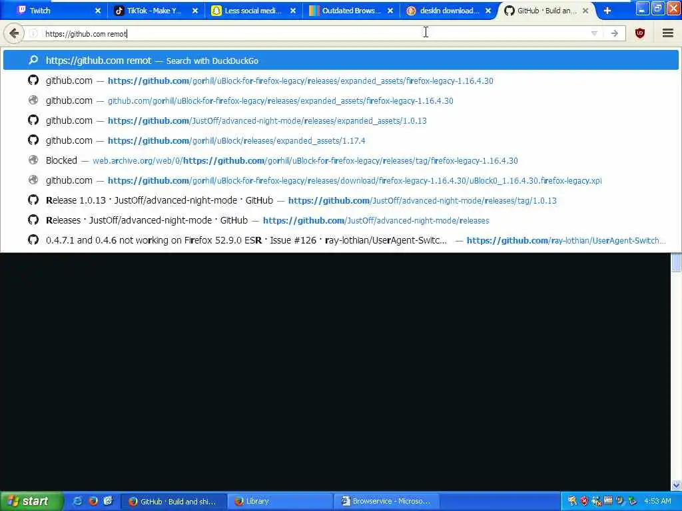Click the rightmost tray icon before clock
The width and height of the screenshot is (682, 511).
point(633,501)
